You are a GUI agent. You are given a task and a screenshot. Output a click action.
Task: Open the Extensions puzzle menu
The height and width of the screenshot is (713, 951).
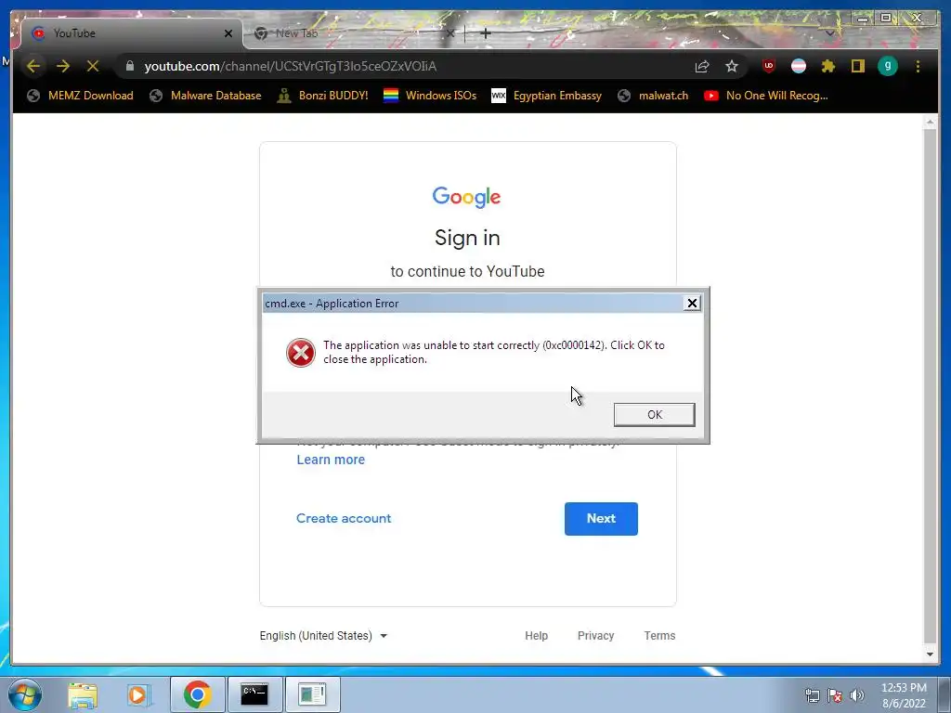[827, 66]
